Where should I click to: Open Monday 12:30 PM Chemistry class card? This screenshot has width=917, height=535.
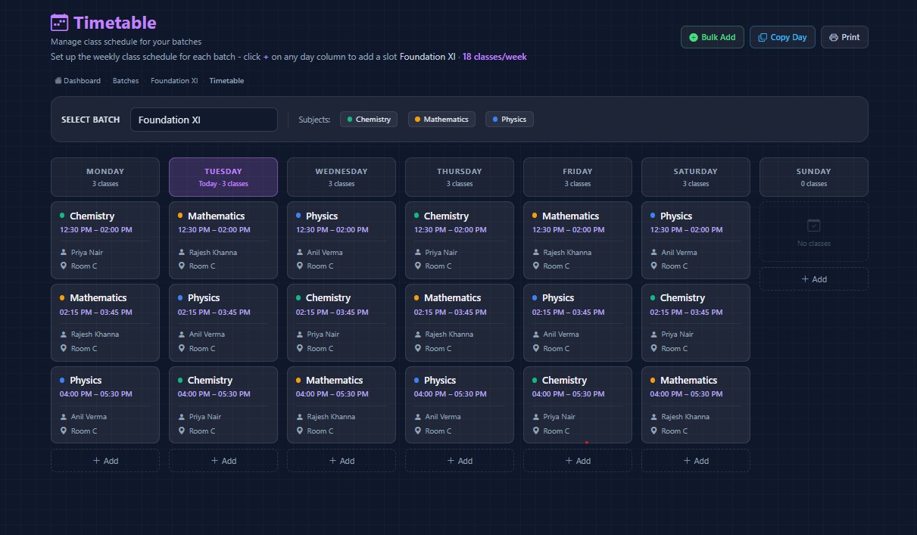pos(105,241)
